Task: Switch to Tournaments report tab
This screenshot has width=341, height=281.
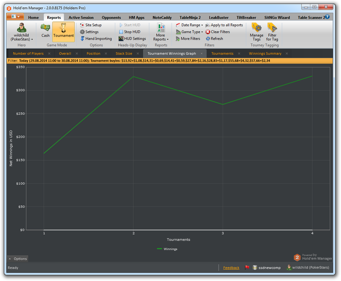Action: tap(222, 53)
